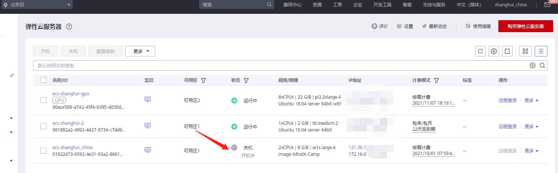
Task: Expand the 更多 batch actions dropdown
Action: tap(140, 51)
